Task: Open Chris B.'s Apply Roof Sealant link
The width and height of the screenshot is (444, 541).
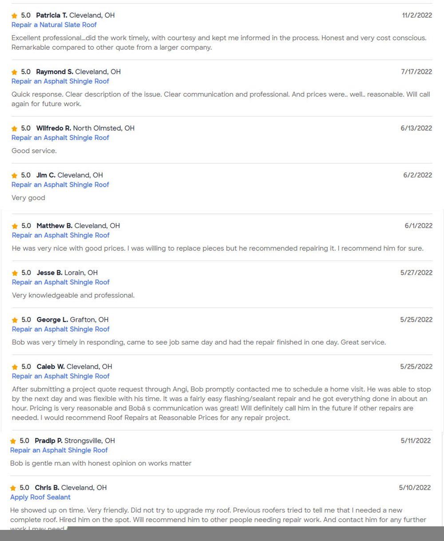Action: [x=40, y=497]
